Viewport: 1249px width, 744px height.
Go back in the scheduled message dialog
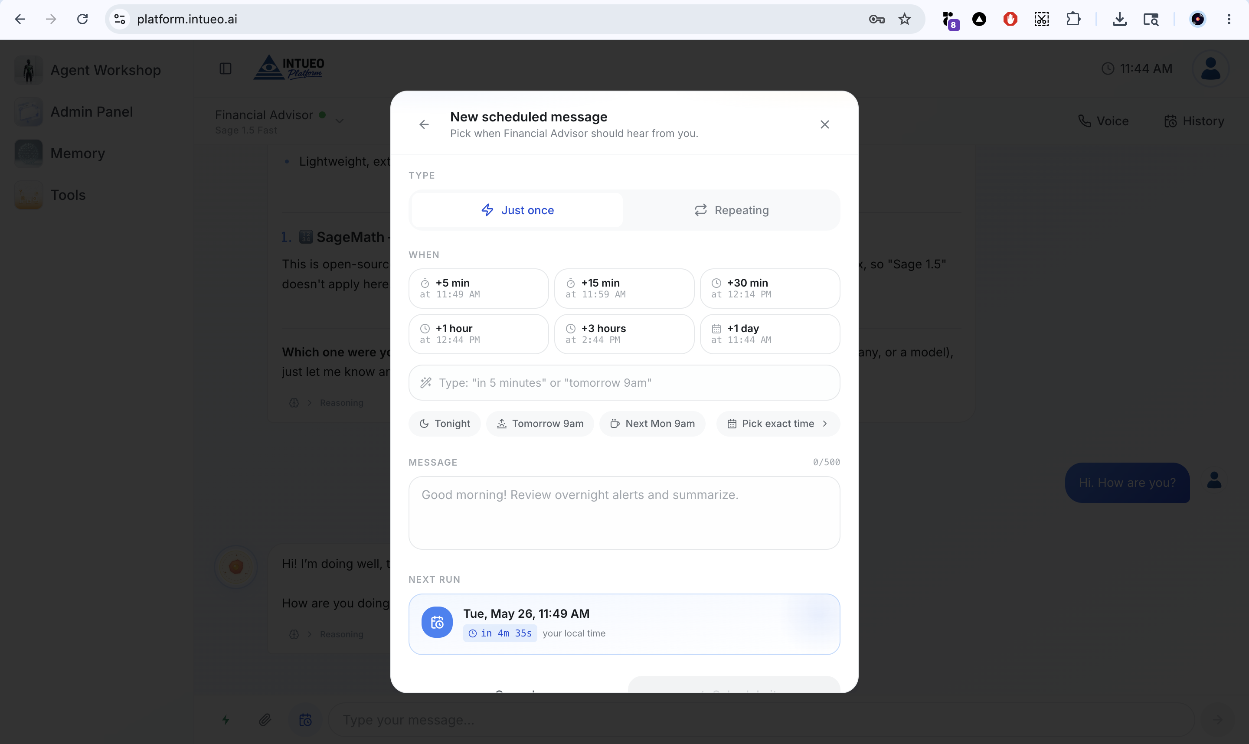coord(424,124)
